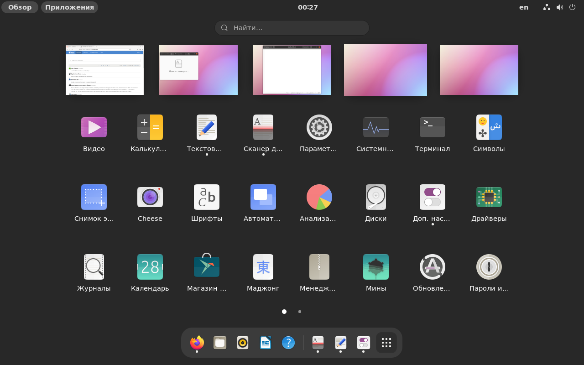Click Firefox in the dock
The height and width of the screenshot is (365, 584).
click(x=197, y=343)
